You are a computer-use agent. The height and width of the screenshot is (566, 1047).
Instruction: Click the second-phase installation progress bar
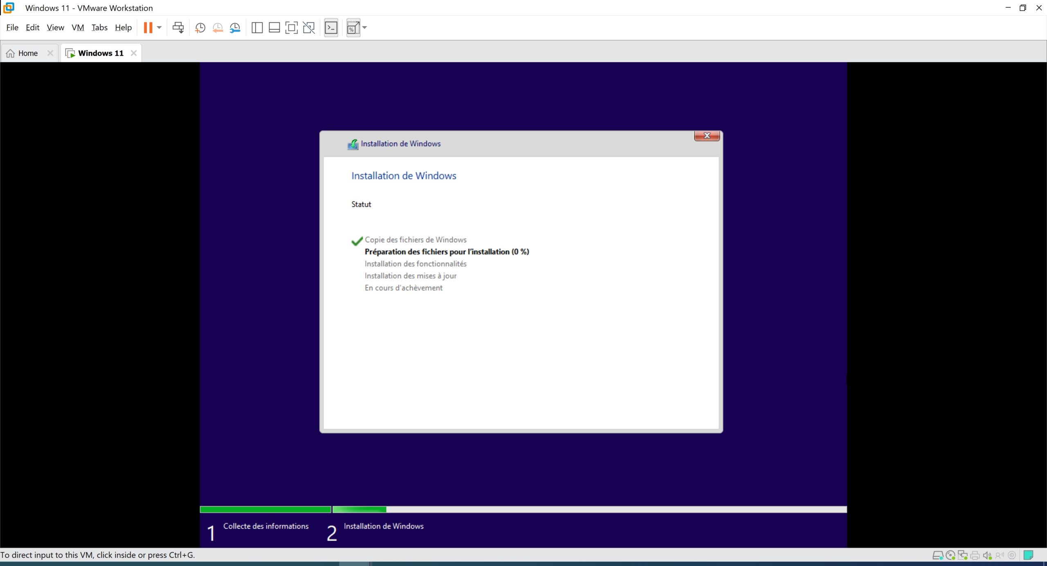590,510
